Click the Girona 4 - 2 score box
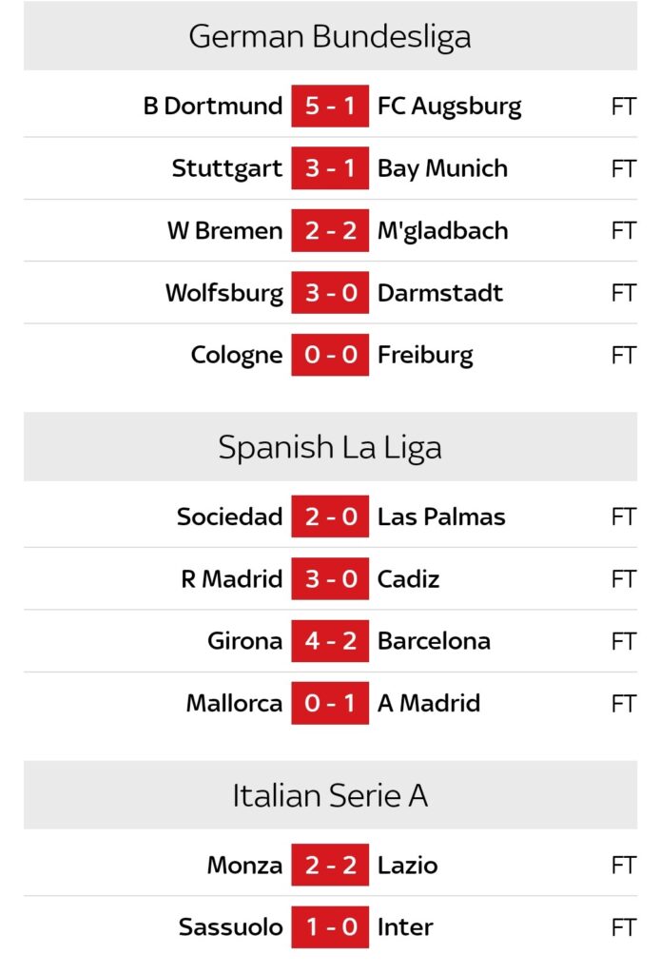This screenshot has height=974, width=660. tap(330, 641)
